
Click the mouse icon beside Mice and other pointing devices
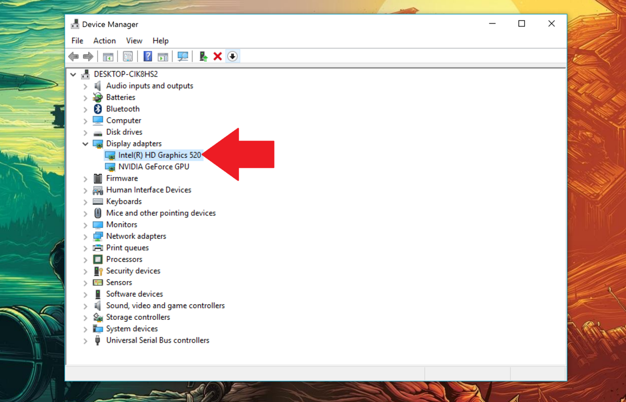(98, 213)
